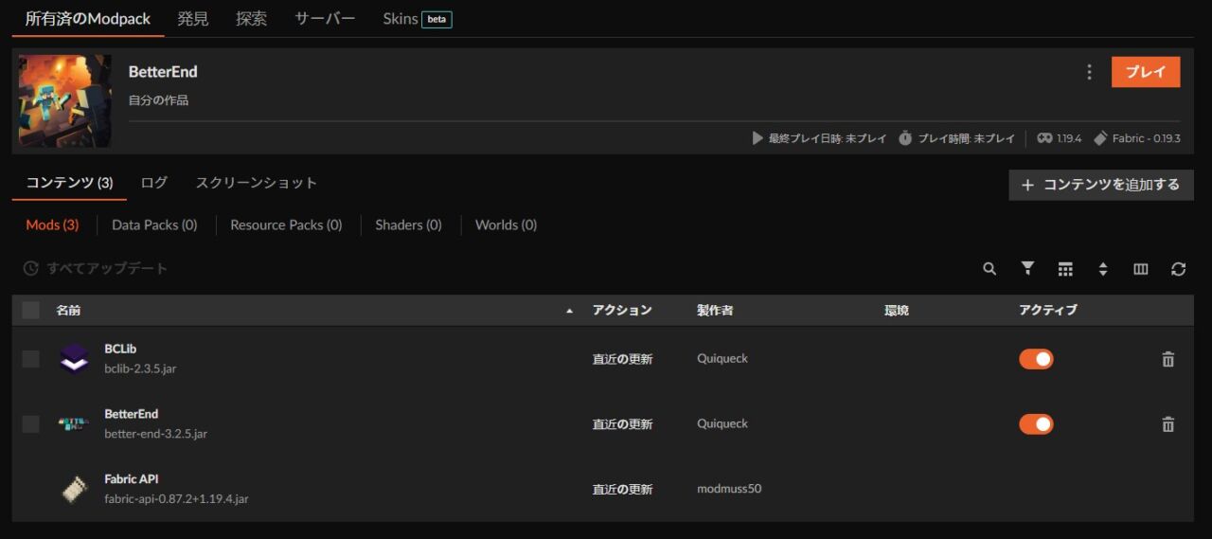Open the search icon in the mods toolbar

click(x=989, y=269)
